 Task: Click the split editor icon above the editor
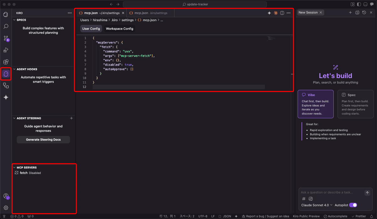pyautogui.click(x=282, y=13)
